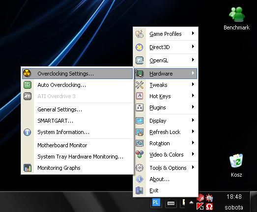The image size is (257, 212).
Task: Click the Hardware graphics card icon
Action: coord(140,74)
